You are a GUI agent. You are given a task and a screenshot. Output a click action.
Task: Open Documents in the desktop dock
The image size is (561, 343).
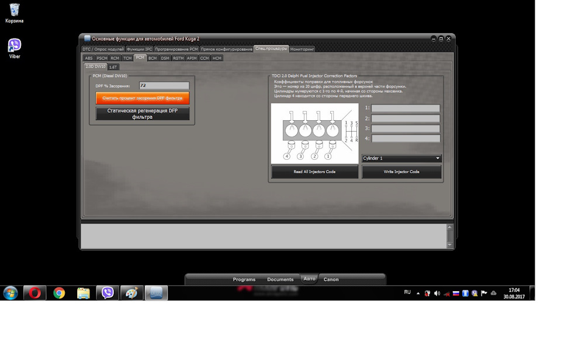(280, 279)
